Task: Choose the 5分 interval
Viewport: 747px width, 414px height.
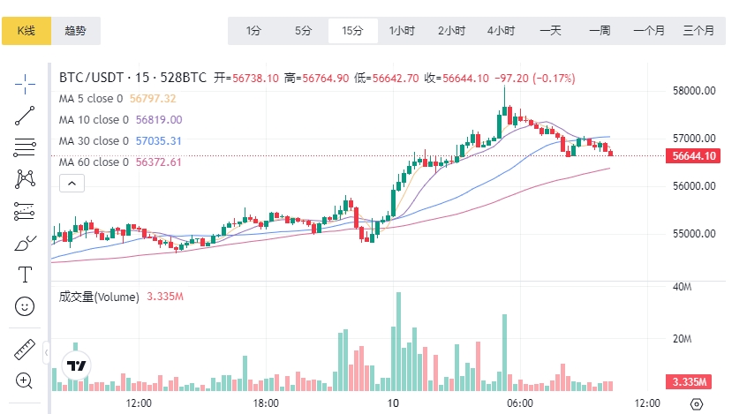Action: [303, 31]
